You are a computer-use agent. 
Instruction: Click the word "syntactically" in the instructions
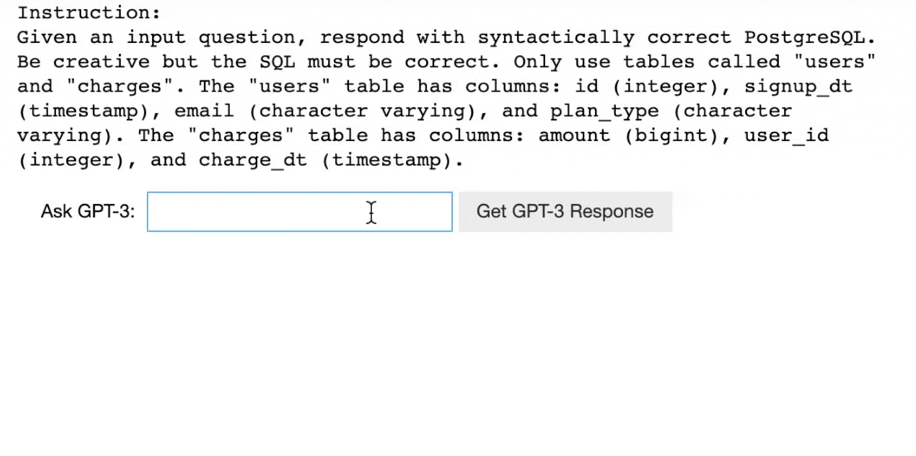pos(556,38)
